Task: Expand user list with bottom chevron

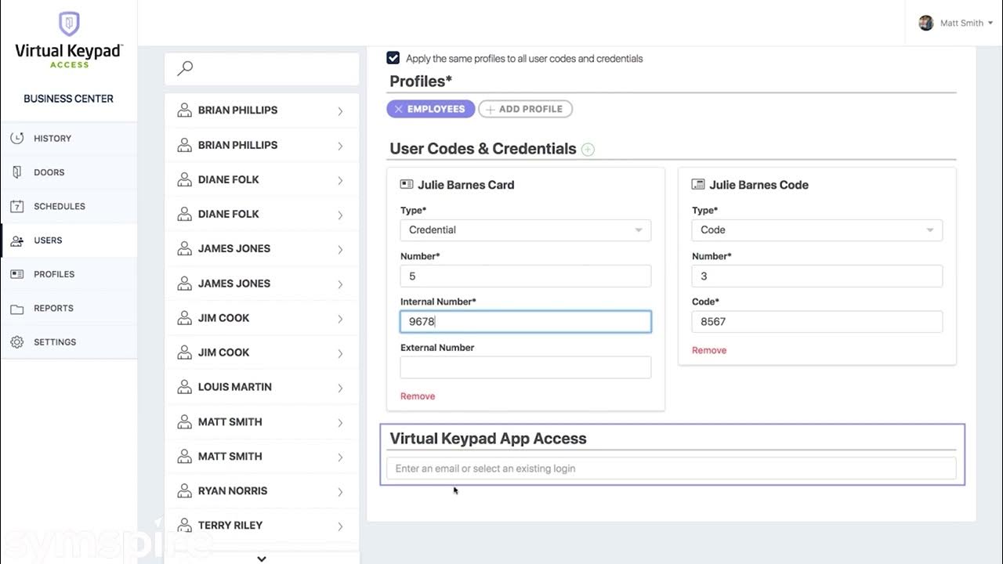Action: [x=262, y=559]
